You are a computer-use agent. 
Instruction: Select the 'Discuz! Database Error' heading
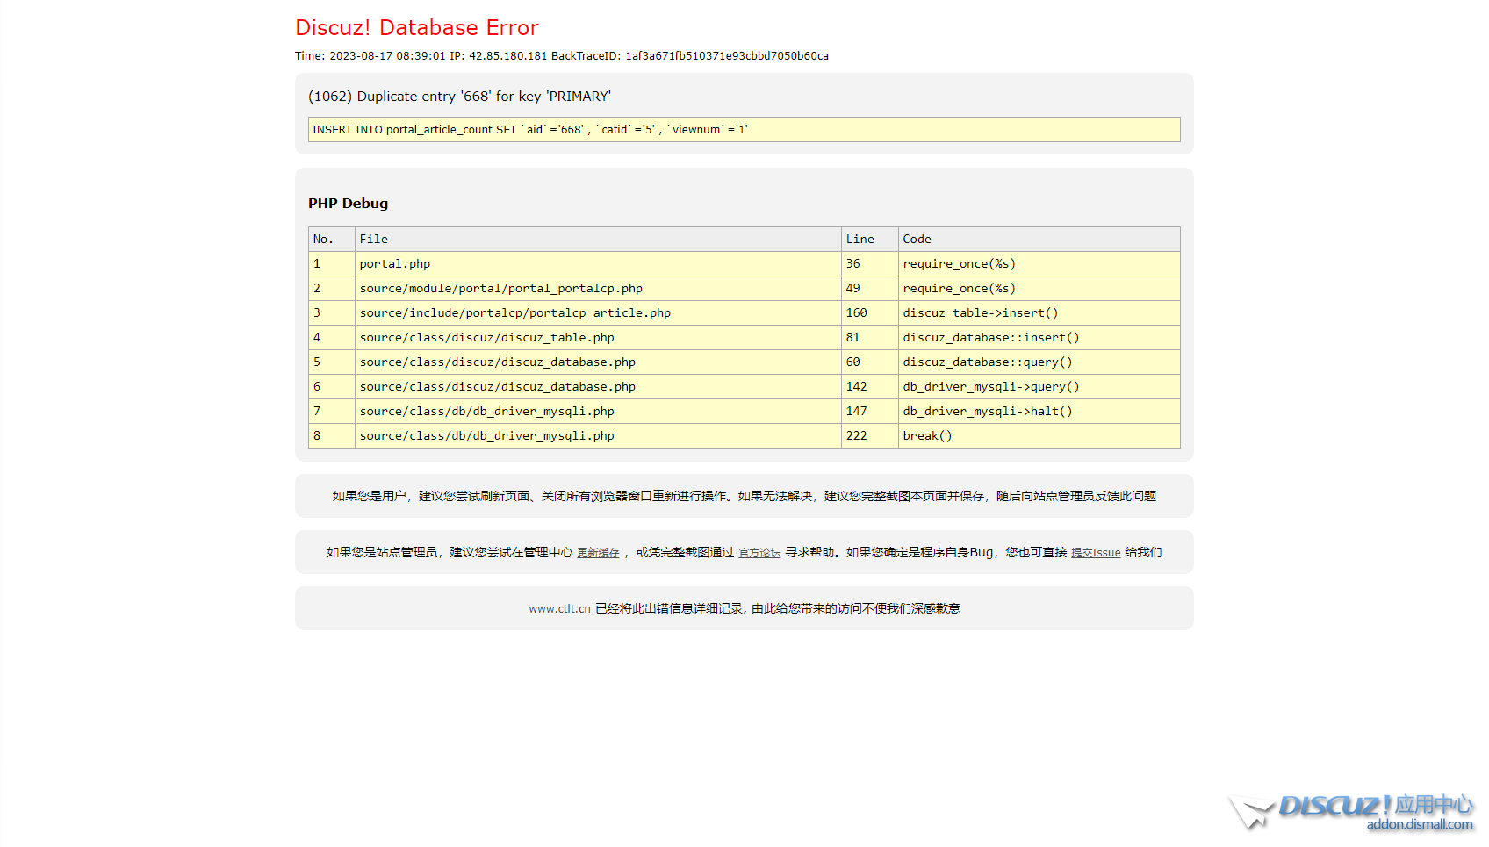pos(417,28)
